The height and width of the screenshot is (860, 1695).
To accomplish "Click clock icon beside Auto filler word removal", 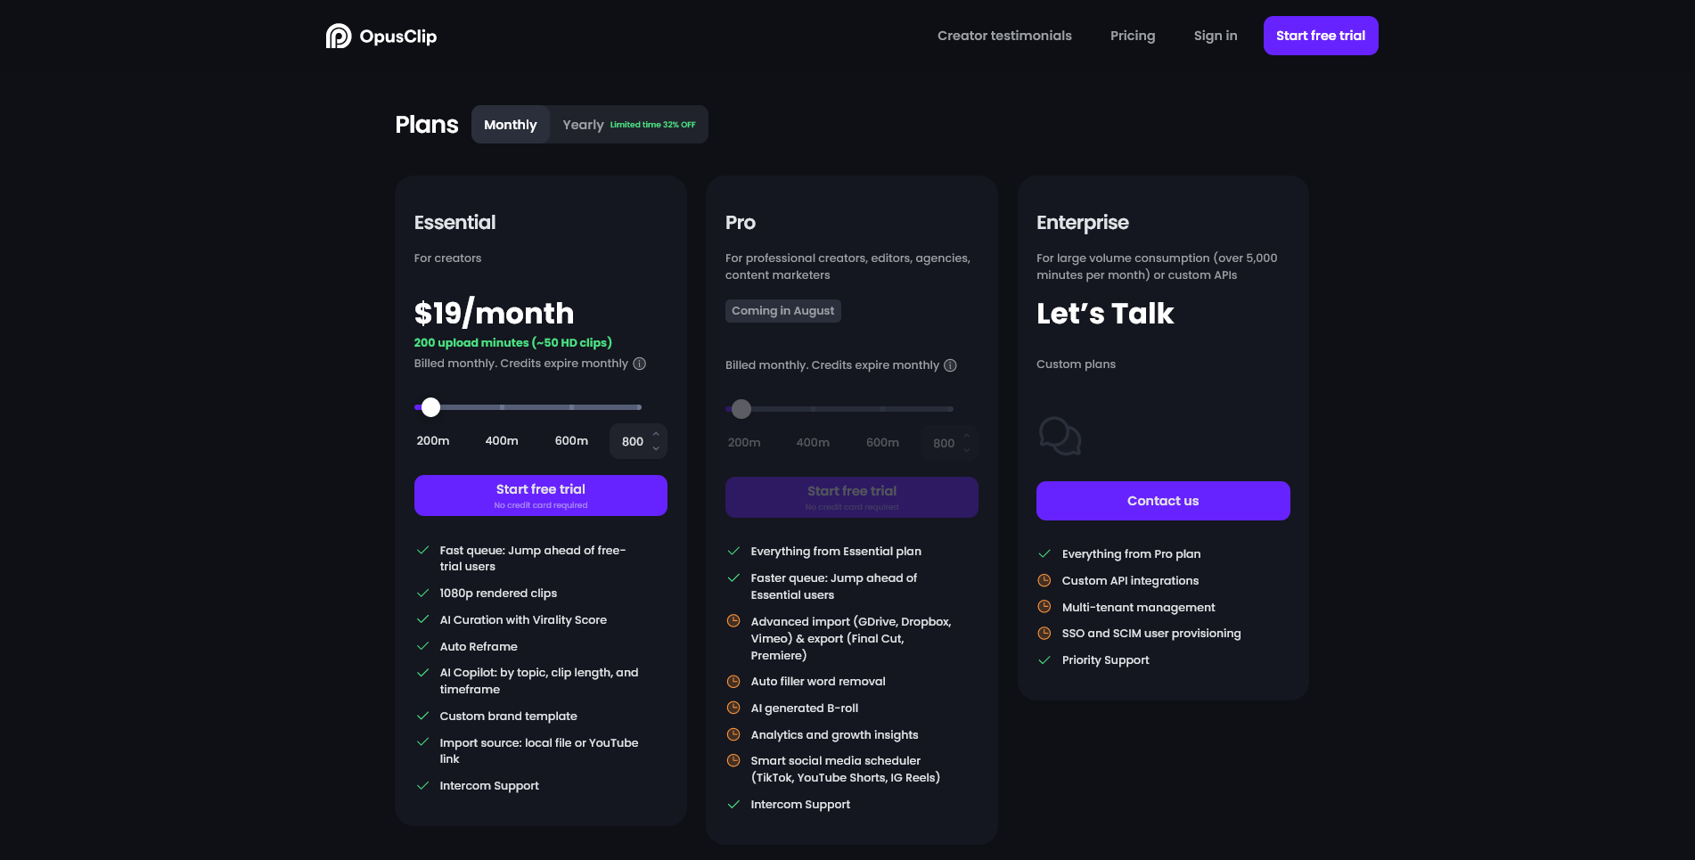I will coord(733,682).
